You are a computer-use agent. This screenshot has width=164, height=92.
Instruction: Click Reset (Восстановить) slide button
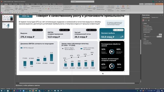(x=27, y=8)
